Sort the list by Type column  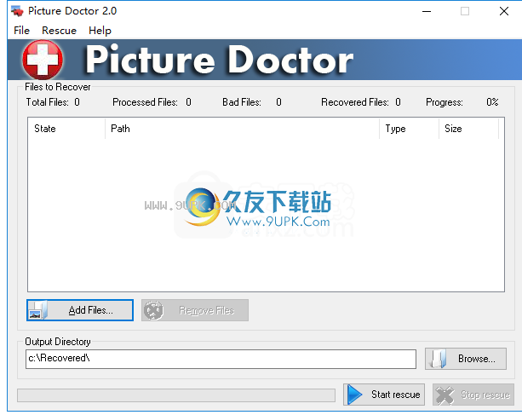click(x=409, y=129)
